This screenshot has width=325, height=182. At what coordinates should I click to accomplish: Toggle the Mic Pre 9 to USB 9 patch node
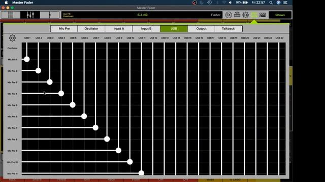[118, 151]
